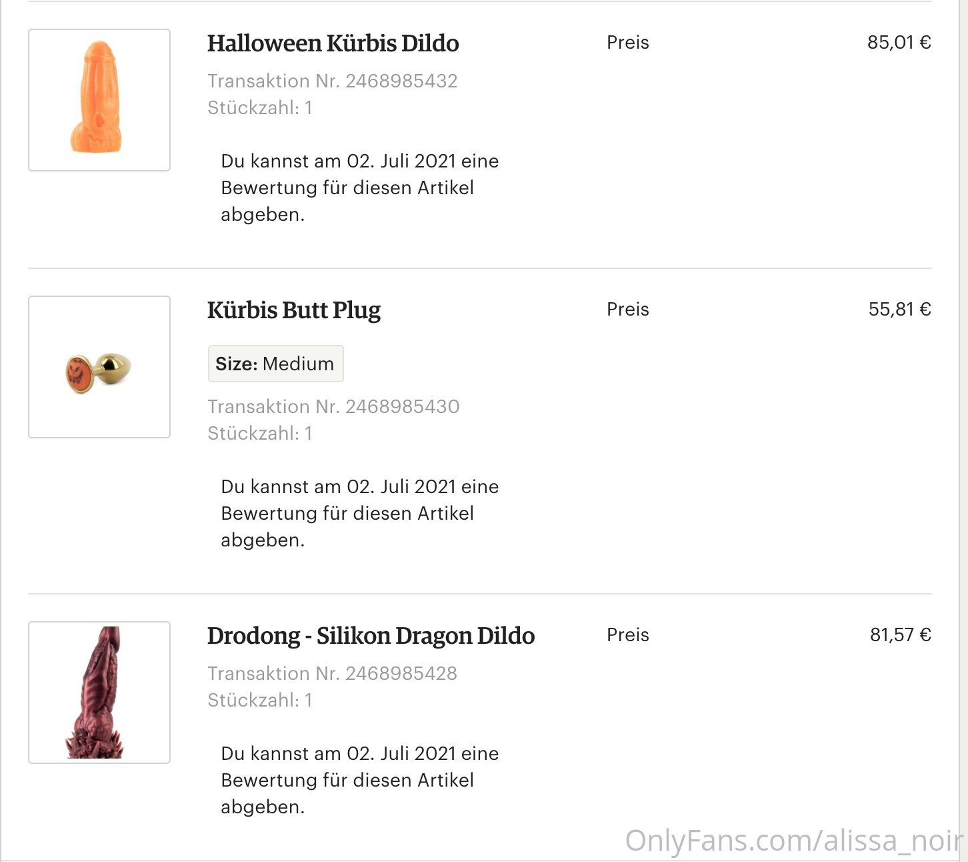This screenshot has height=862, width=968.
Task: Click the review notice under Halloween Kürbis Dildo
Action: (359, 187)
